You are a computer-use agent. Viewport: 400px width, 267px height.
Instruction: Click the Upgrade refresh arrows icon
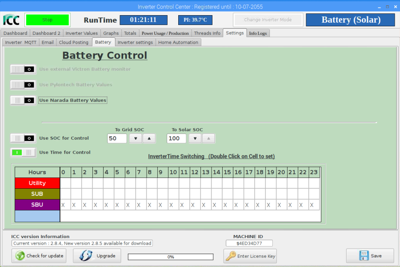point(86,256)
